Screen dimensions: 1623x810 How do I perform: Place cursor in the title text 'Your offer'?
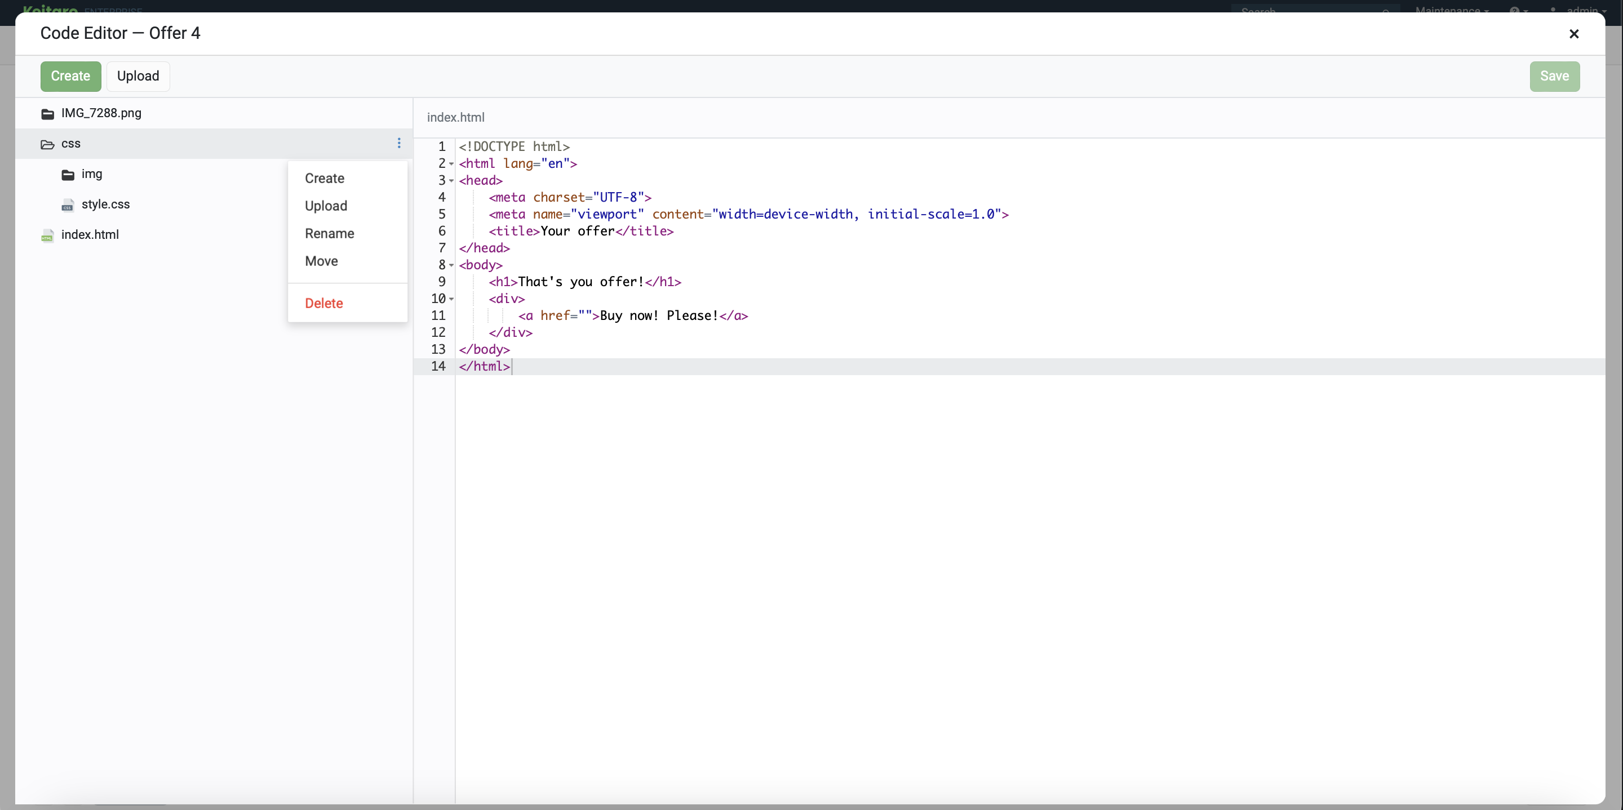coord(577,231)
